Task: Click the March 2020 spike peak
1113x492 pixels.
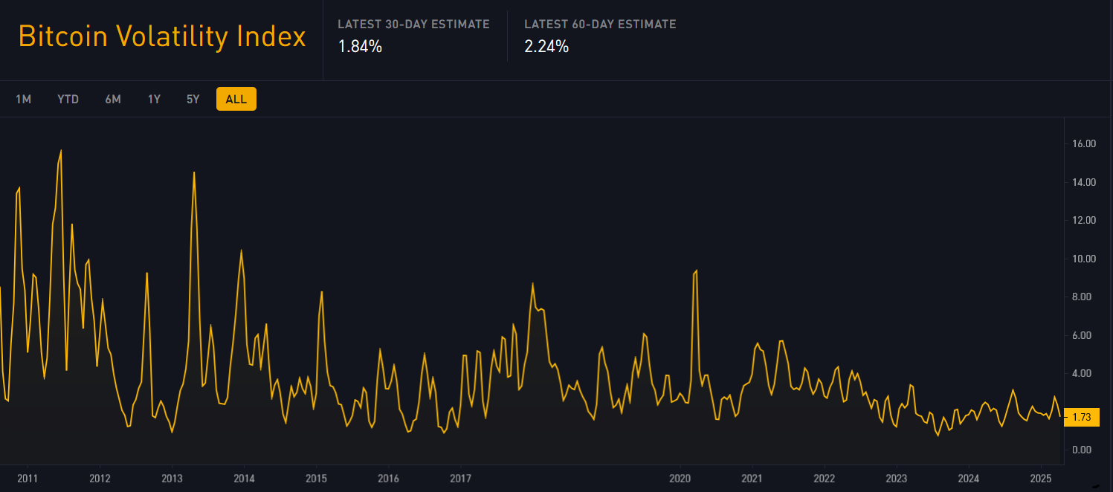Action: pyautogui.click(x=696, y=270)
